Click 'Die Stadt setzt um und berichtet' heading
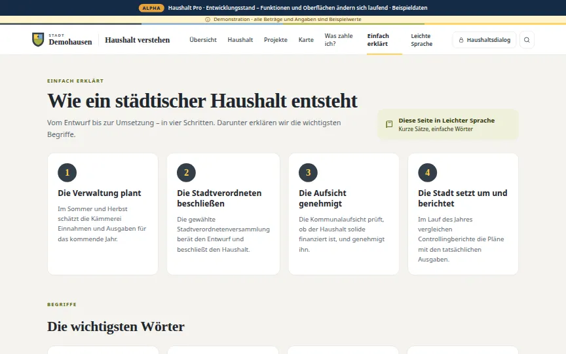Image resolution: width=566 pixels, height=354 pixels. tap(462, 199)
